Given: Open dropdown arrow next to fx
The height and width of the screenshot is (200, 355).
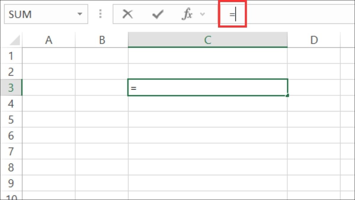Looking at the screenshot, I should (x=203, y=14).
